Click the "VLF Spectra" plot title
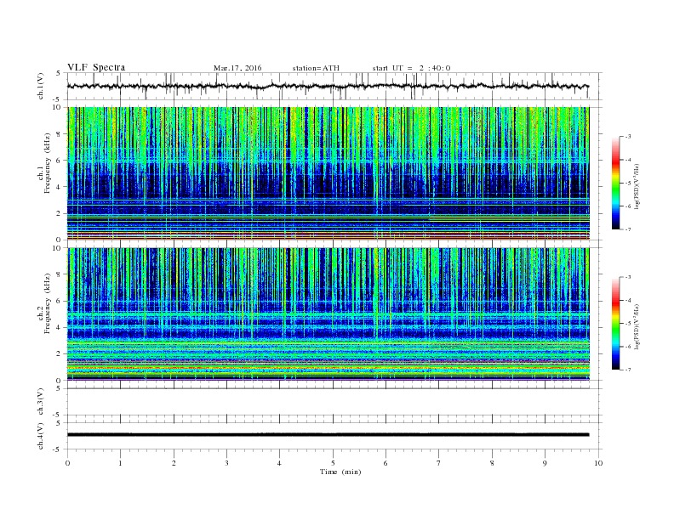This screenshot has height=520, width=674. pos(96,67)
